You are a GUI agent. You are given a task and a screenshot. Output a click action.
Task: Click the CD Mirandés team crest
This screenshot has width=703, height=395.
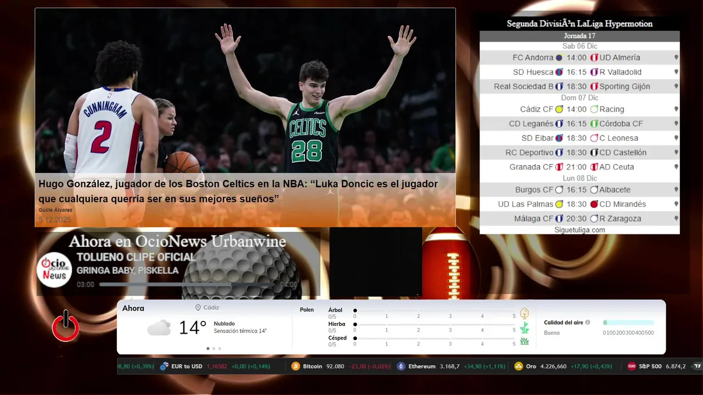pyautogui.click(x=594, y=204)
